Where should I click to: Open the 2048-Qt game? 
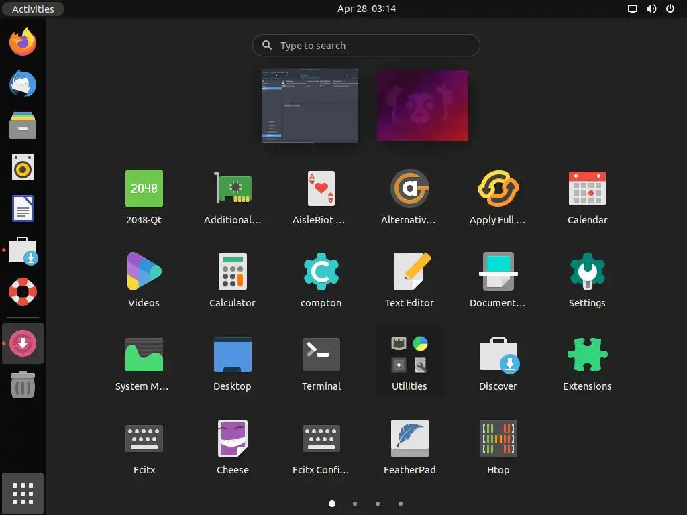click(x=144, y=197)
